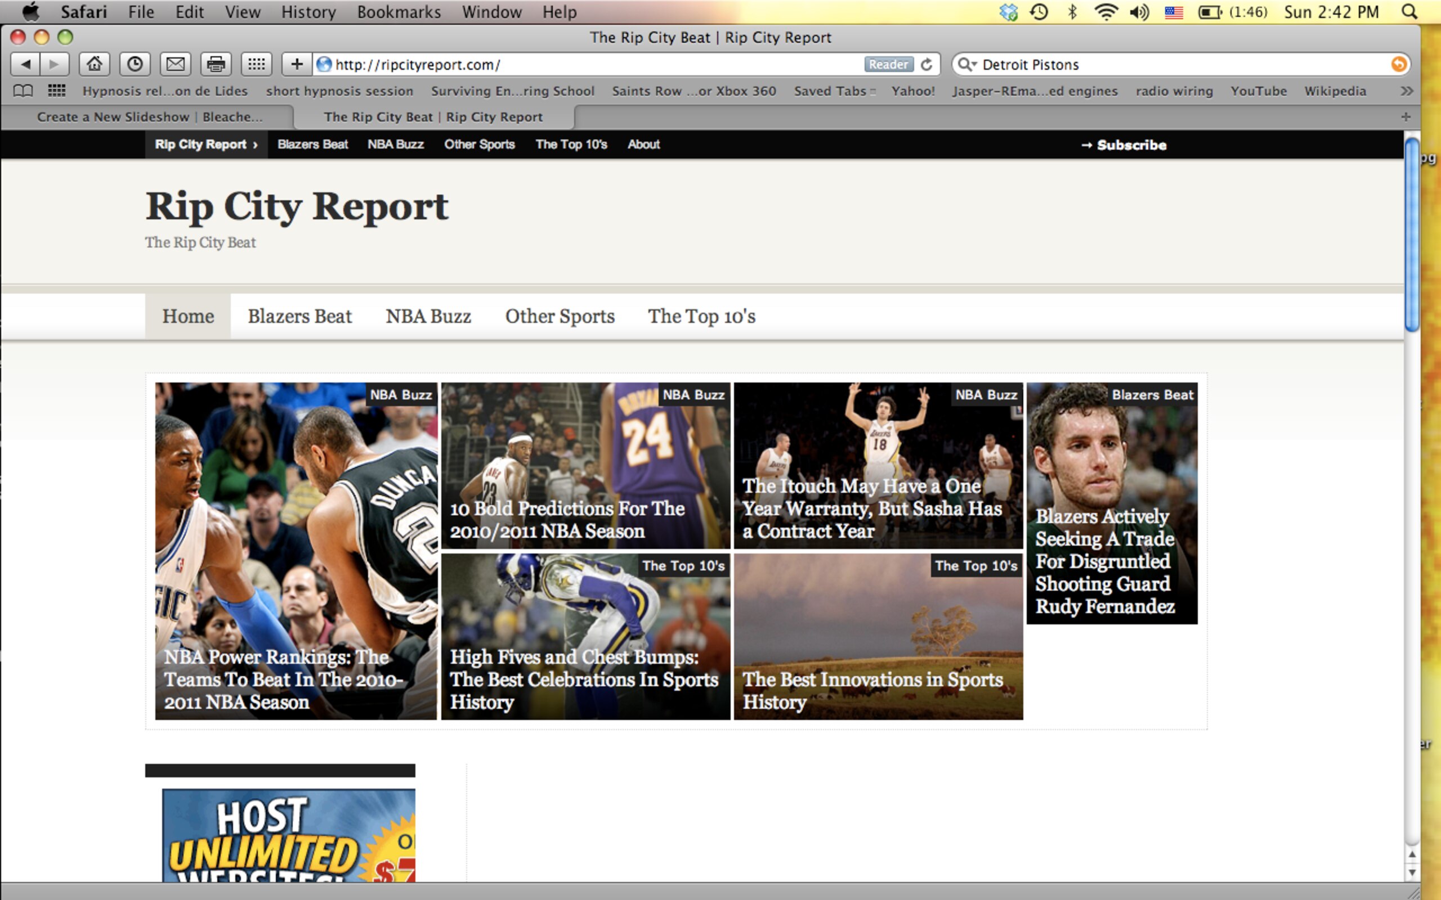The height and width of the screenshot is (900, 1441).
Task: Open the History menu
Action: coord(308,12)
